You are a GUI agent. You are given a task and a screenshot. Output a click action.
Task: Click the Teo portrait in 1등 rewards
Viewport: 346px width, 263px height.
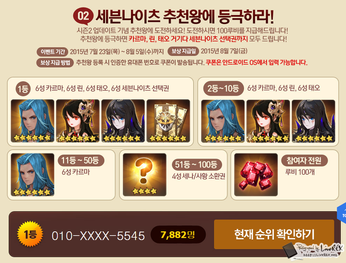(x=123, y=121)
